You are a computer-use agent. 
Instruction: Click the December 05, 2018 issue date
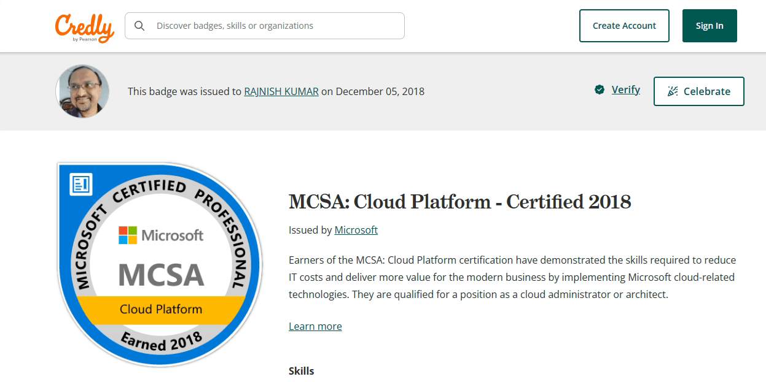(x=380, y=91)
